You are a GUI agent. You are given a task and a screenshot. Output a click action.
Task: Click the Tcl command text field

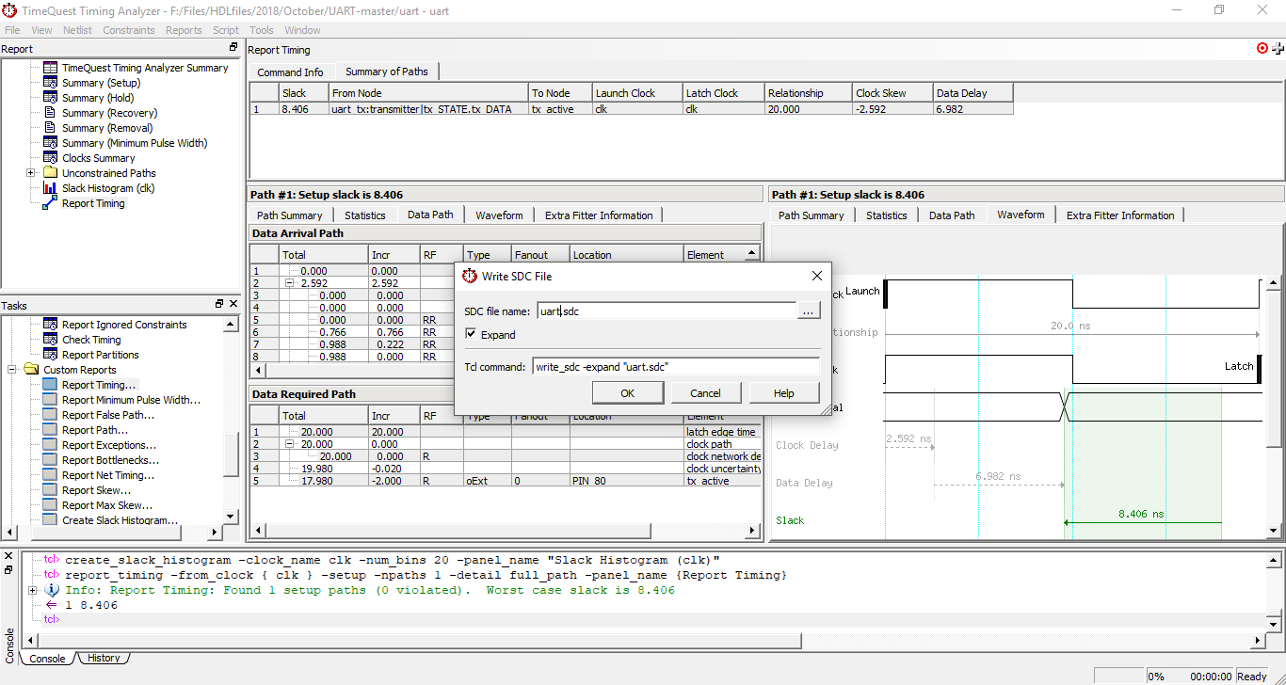675,367
